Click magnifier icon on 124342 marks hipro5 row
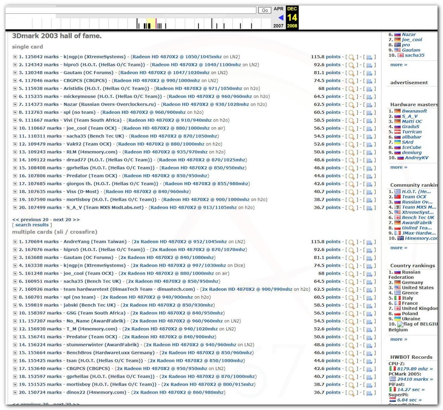 (351, 65)
